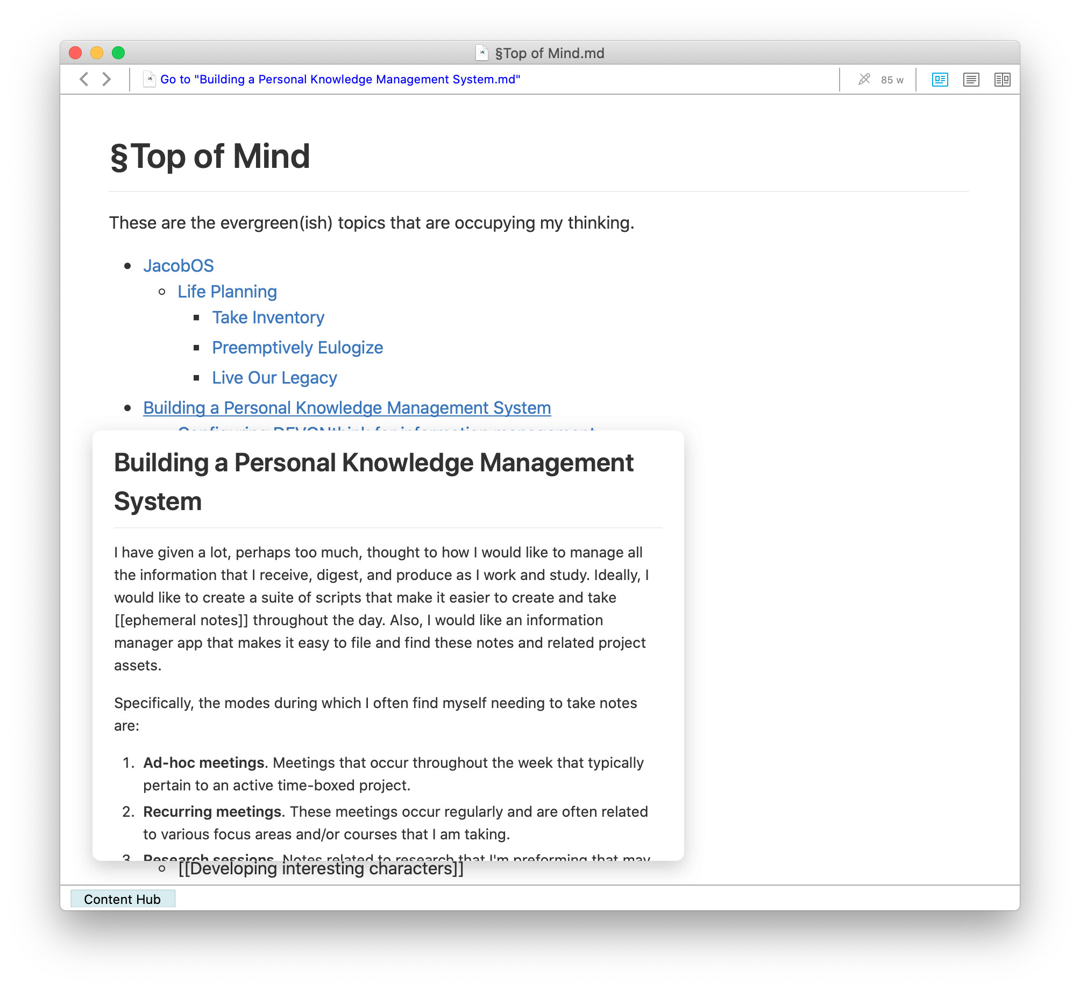1080x990 pixels.
Task: Open the JacobOS link
Action: point(179,265)
